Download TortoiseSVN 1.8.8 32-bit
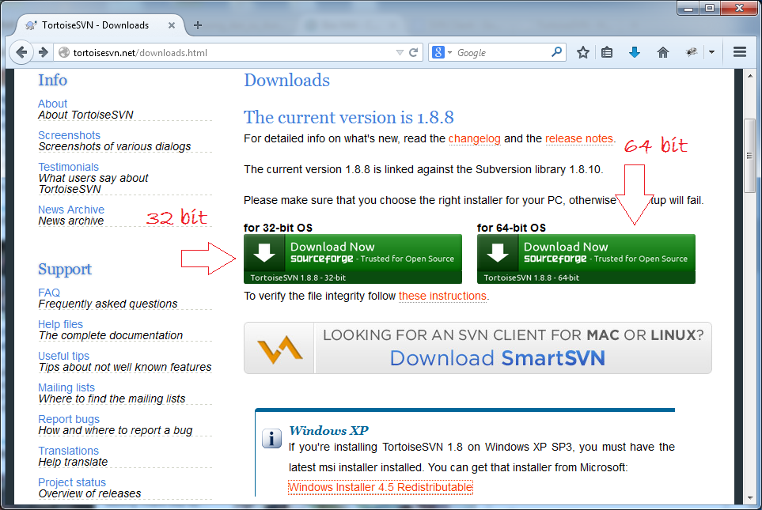 click(x=353, y=259)
